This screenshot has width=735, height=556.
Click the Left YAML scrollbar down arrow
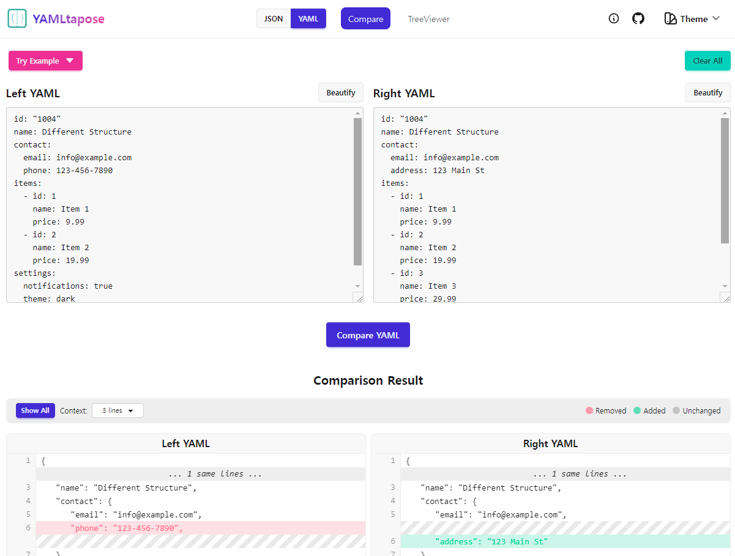pyautogui.click(x=358, y=286)
